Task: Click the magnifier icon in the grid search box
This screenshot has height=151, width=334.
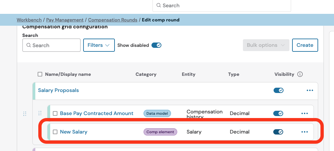Action: click(x=28, y=45)
